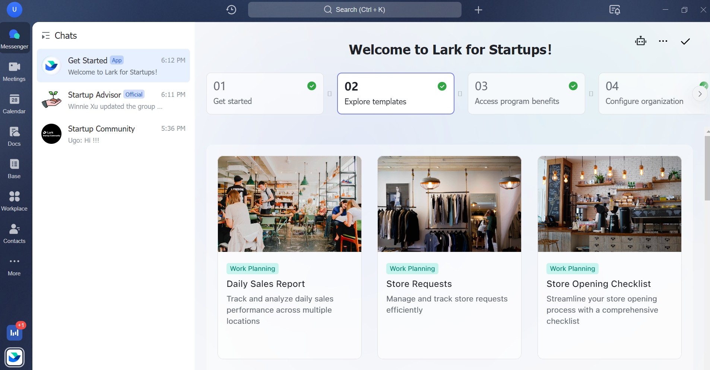Open the screen capture icon in title bar
Screen dimensions: 710x370
coord(615,10)
